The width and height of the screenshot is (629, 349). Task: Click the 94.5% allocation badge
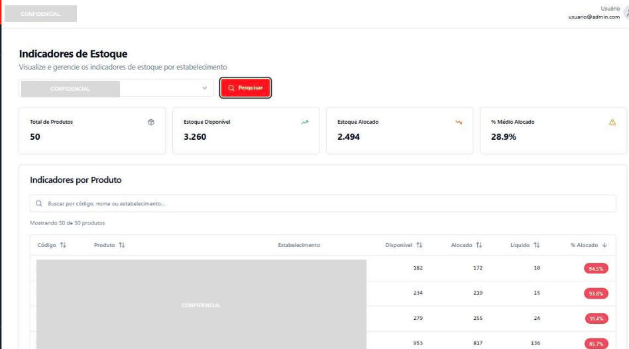pos(596,268)
